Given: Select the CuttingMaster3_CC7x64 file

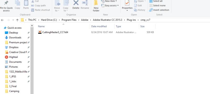Looking at the screenshot, I should coord(55,32).
